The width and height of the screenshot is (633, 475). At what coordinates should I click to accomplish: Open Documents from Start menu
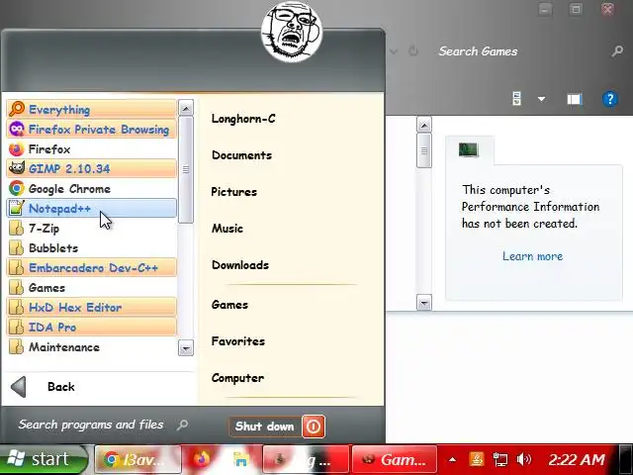pyautogui.click(x=241, y=155)
